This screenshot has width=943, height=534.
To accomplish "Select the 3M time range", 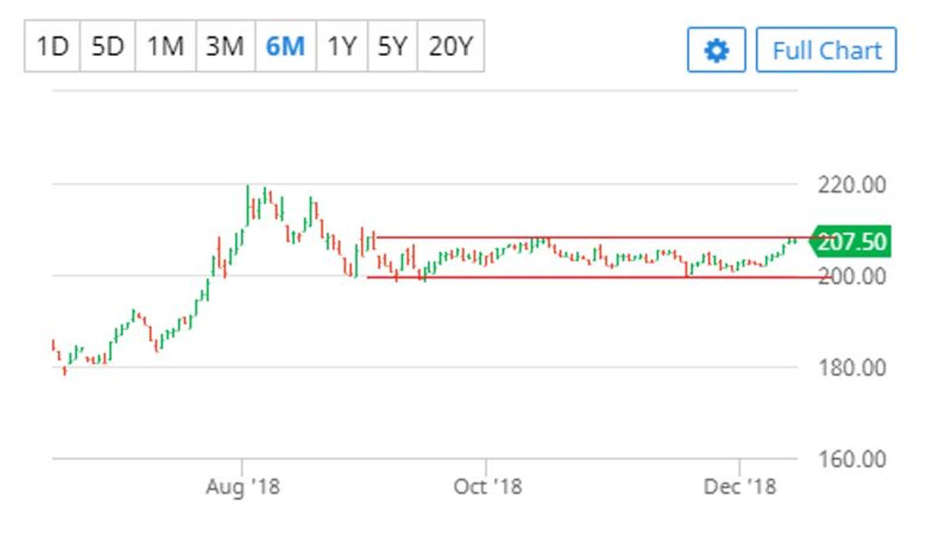I will 225,47.
